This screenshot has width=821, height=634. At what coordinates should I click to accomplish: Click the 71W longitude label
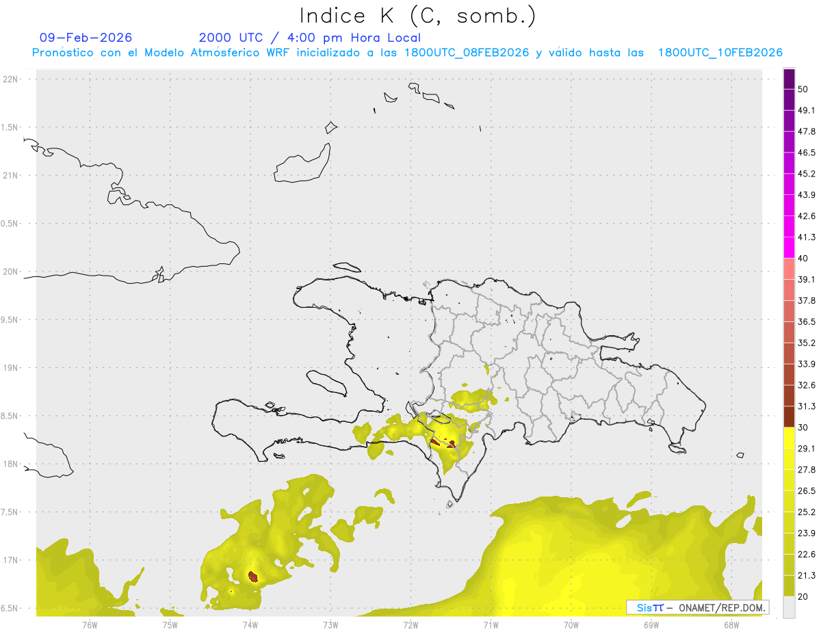[491, 624]
